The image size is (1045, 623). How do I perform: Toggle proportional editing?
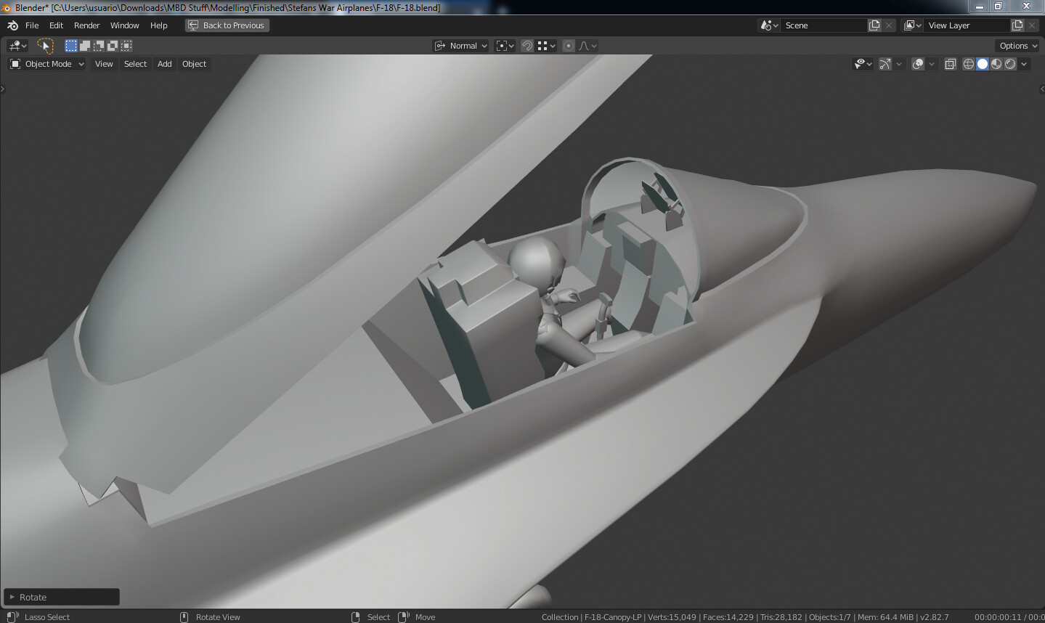(569, 46)
